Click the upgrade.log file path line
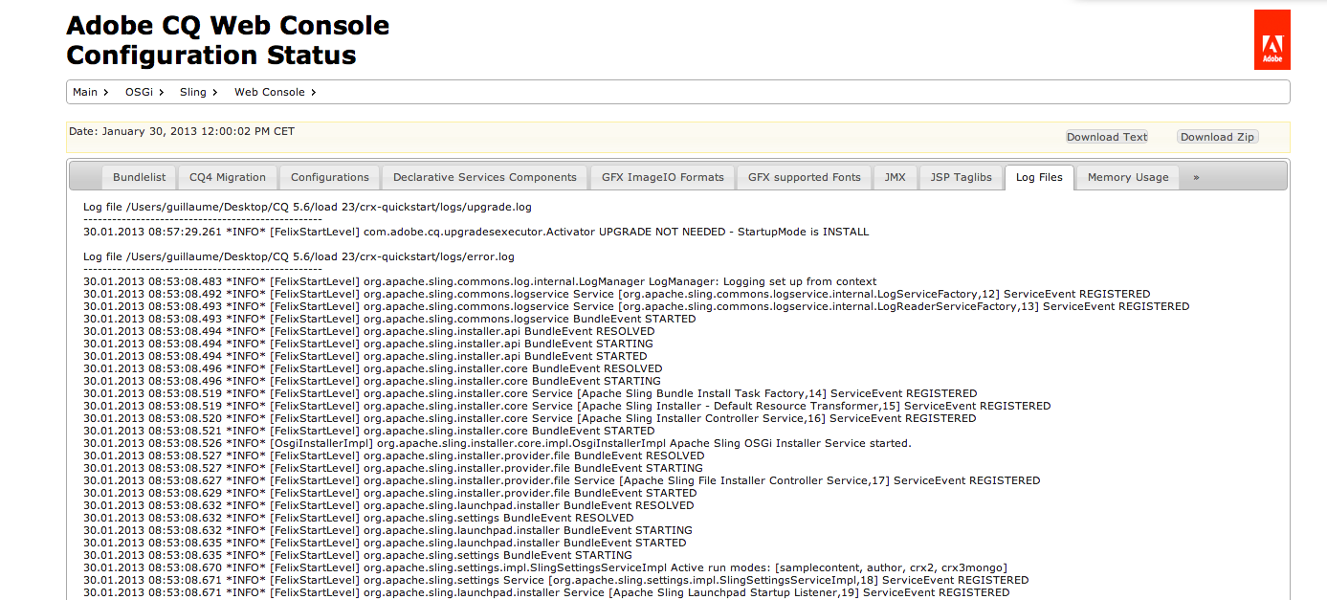Screen dimensions: 1327x600 pyautogui.click(x=307, y=207)
